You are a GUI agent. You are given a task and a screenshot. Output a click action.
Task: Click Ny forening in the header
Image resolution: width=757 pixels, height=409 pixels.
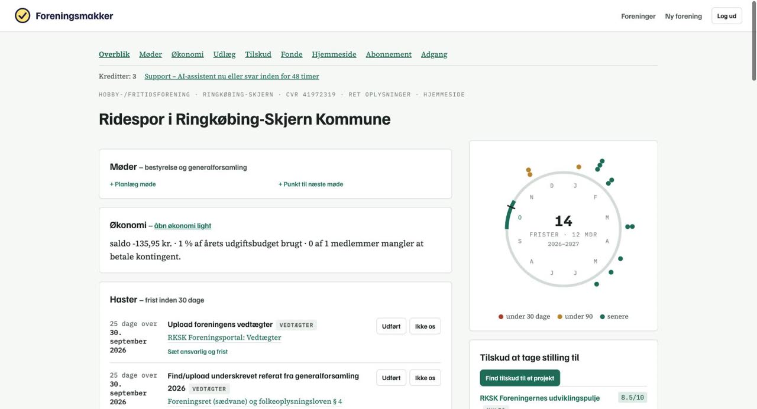pos(683,16)
